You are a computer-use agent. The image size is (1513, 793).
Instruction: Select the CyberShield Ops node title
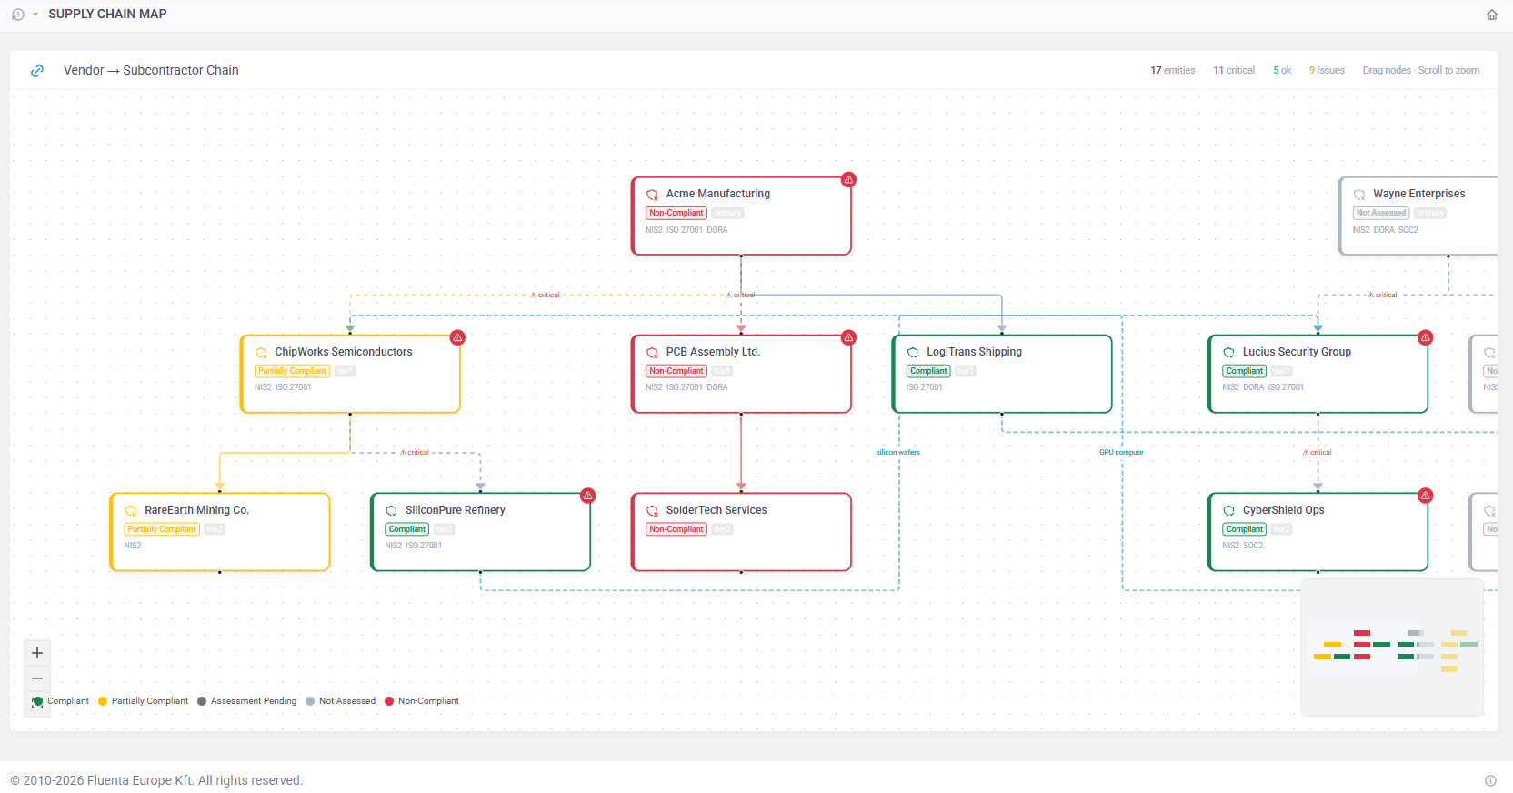1283,510
